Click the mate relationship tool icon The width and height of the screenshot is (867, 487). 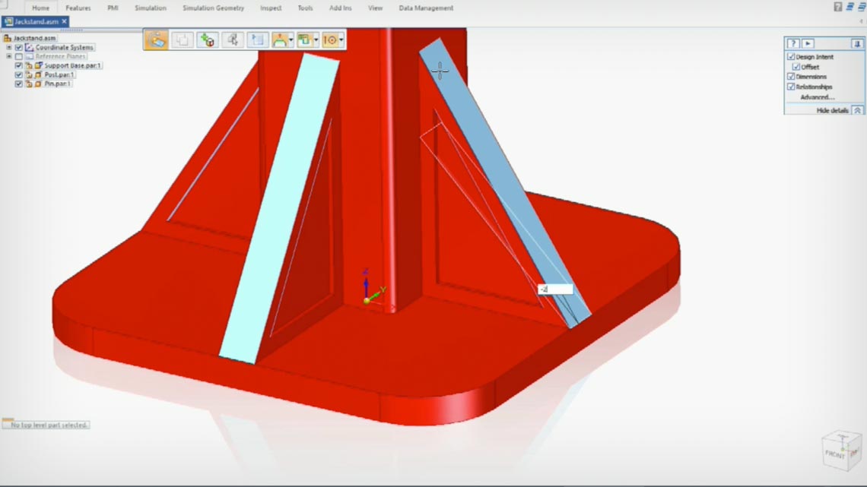[x=304, y=40]
